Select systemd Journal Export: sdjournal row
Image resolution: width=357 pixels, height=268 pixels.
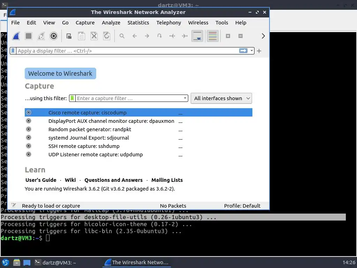138,137
